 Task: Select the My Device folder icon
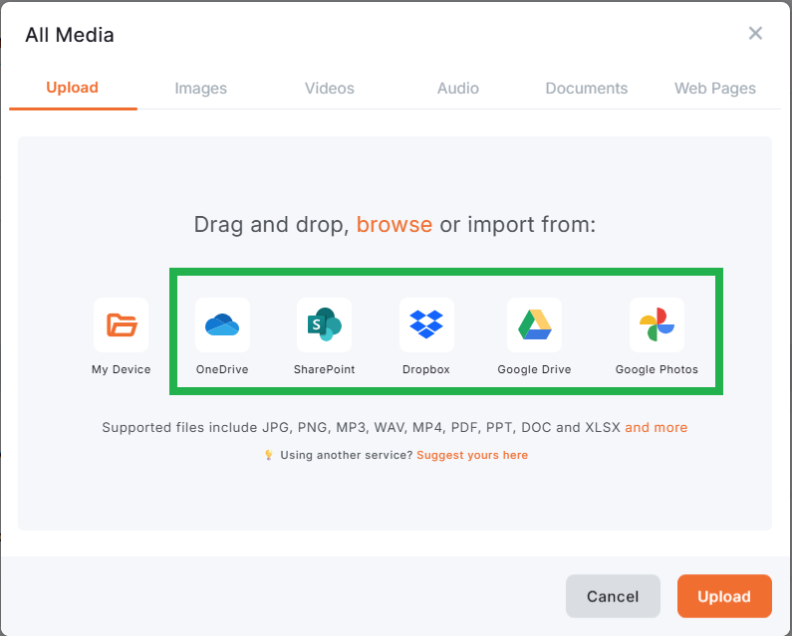pos(122,324)
